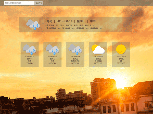Click today's rain cloud weather icon
This screenshot has height=114, width=153.
33,24
